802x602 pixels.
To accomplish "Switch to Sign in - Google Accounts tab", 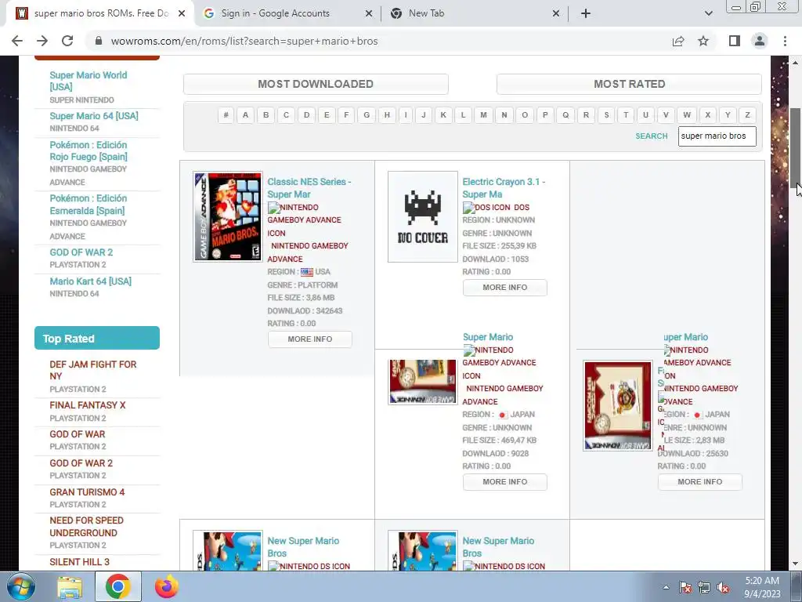I will [288, 13].
